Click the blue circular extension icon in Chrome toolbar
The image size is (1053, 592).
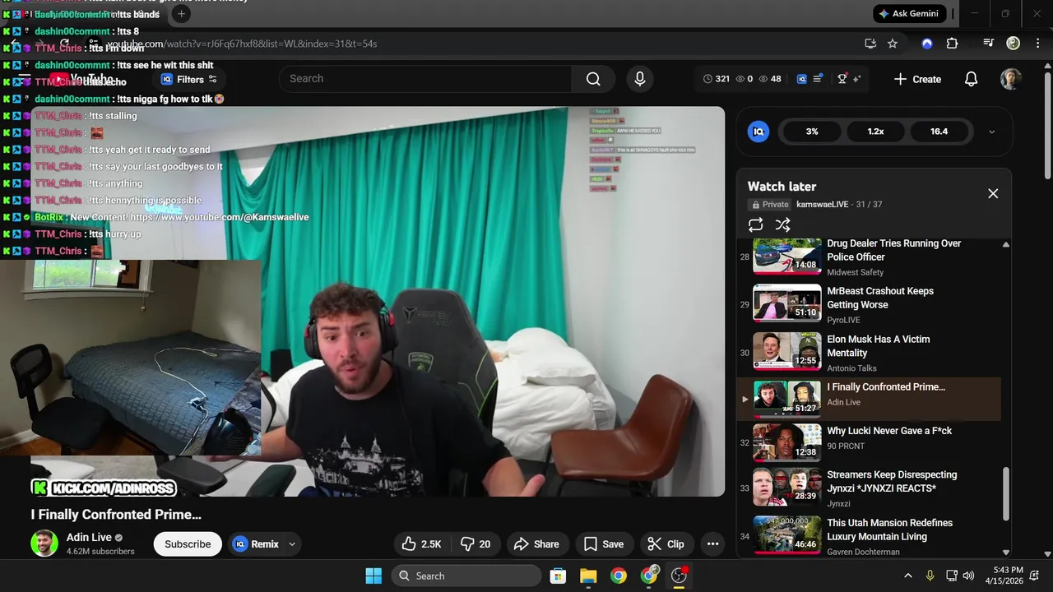pyautogui.click(x=927, y=44)
